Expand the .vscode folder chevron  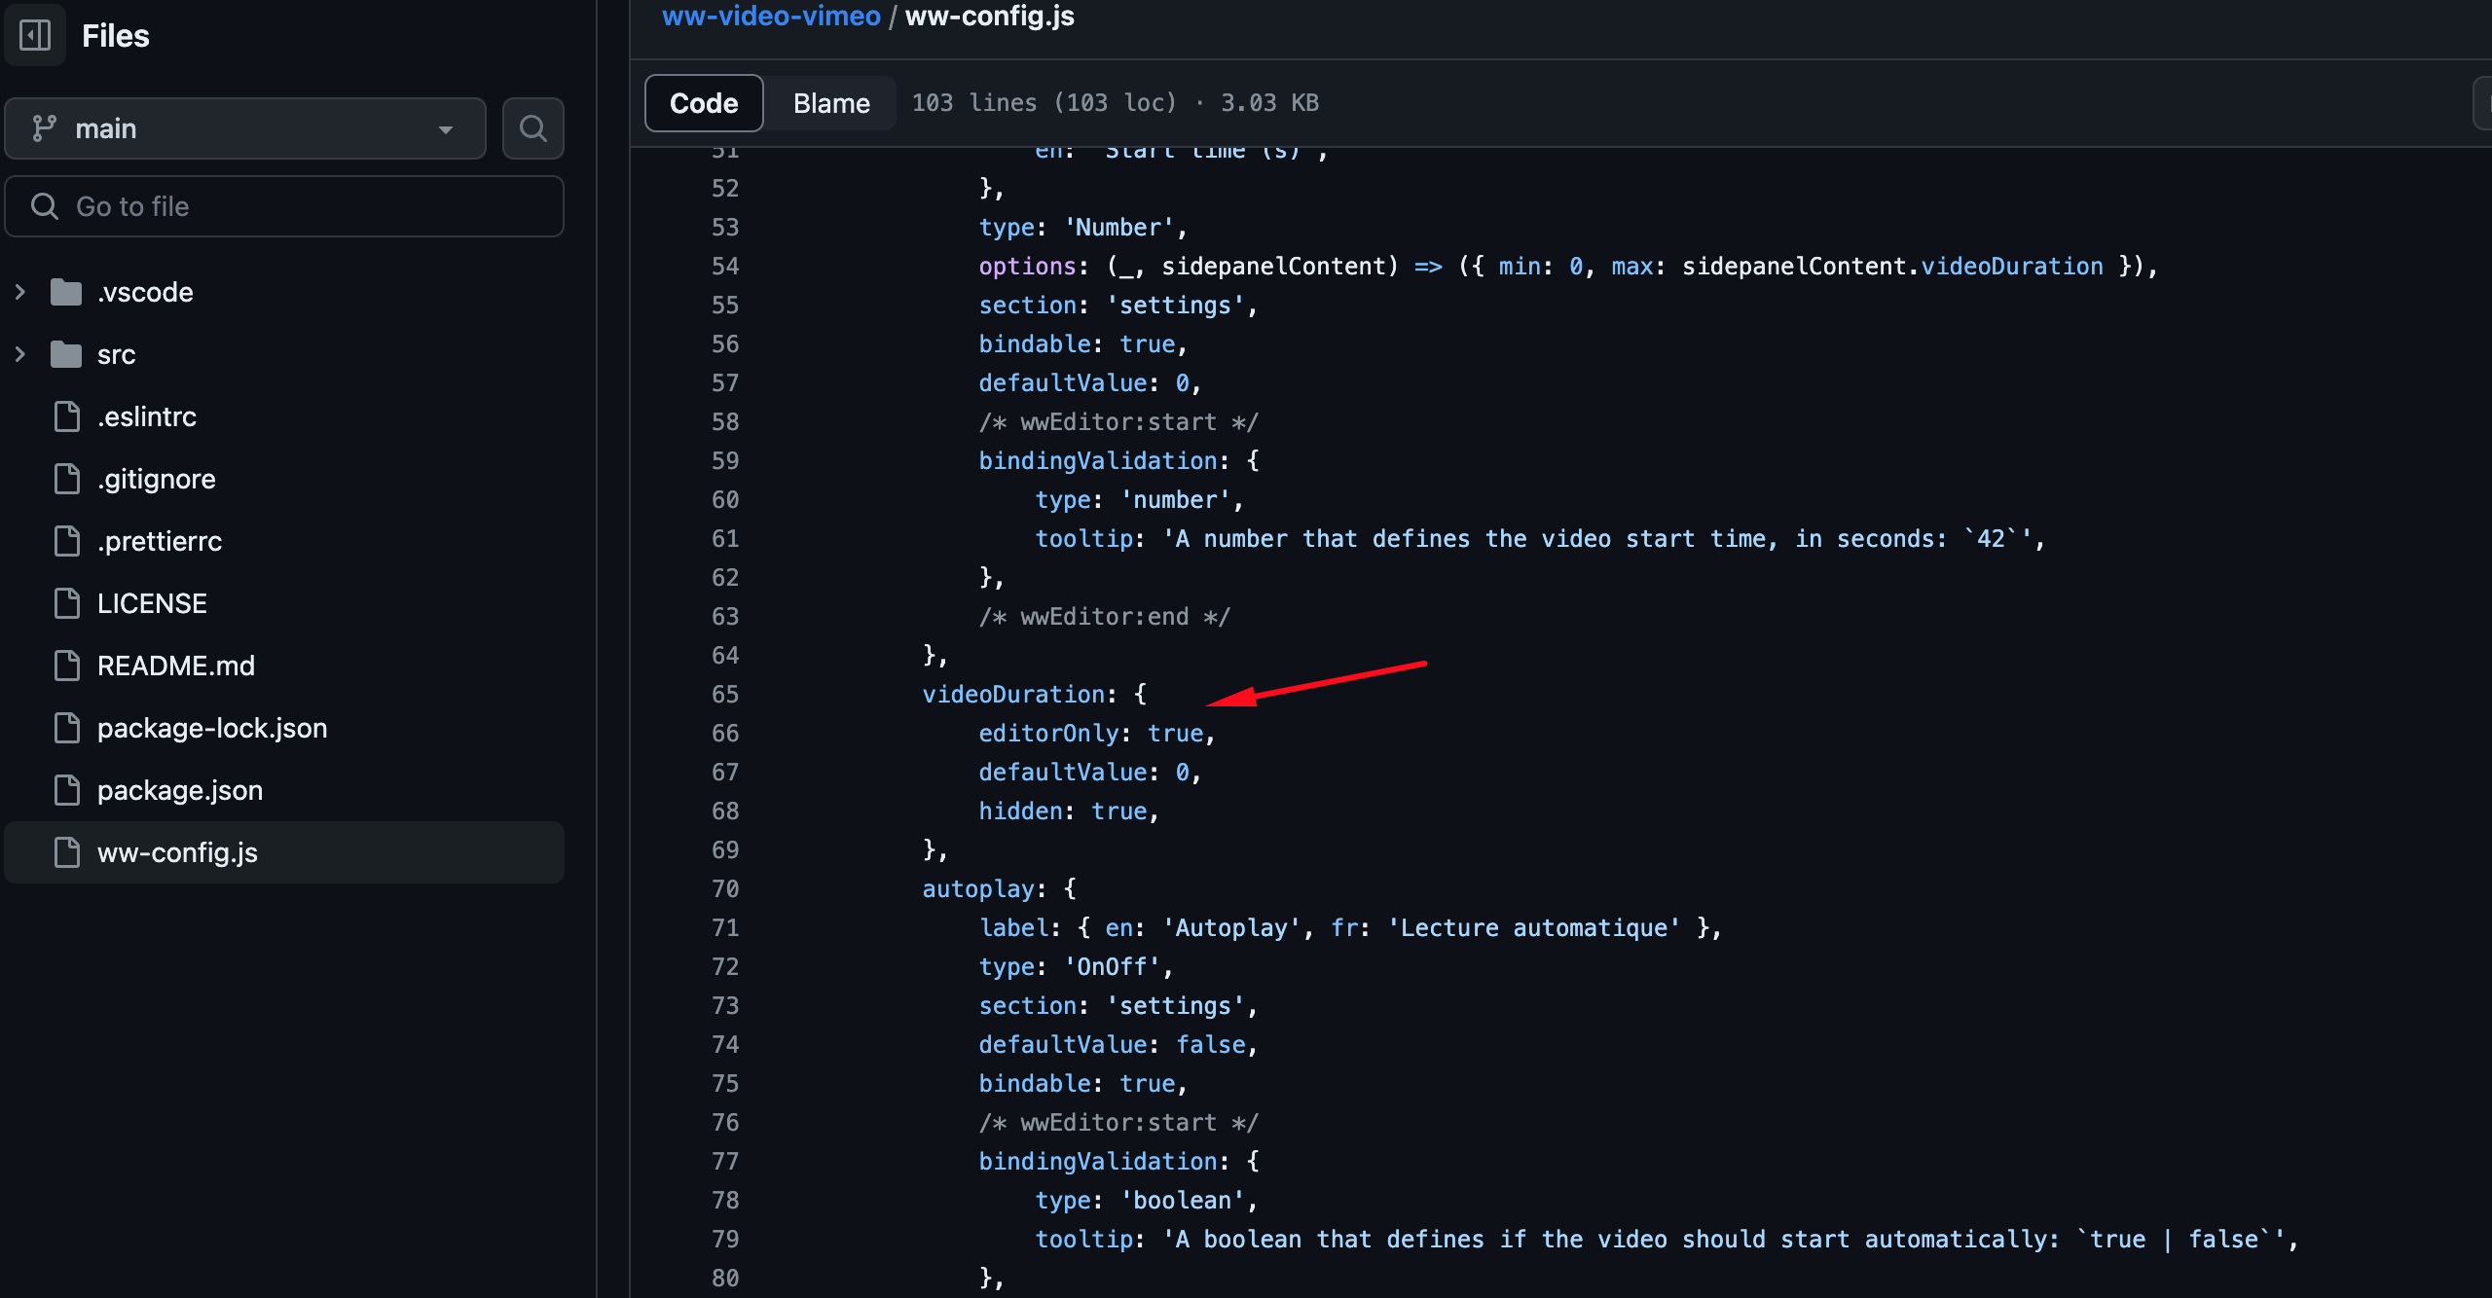(x=19, y=292)
